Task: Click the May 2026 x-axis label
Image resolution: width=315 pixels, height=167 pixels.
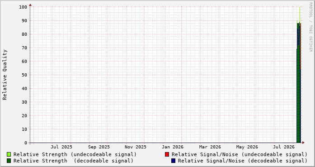Action: 247,147
